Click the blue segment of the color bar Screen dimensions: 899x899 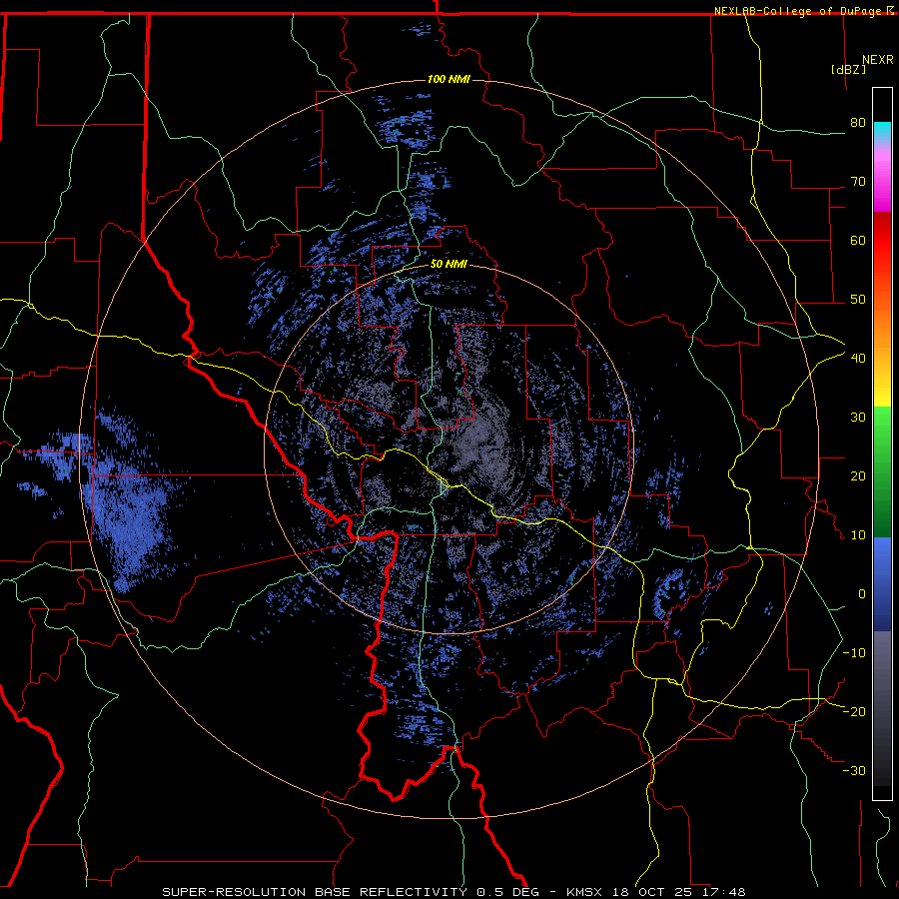[882, 584]
